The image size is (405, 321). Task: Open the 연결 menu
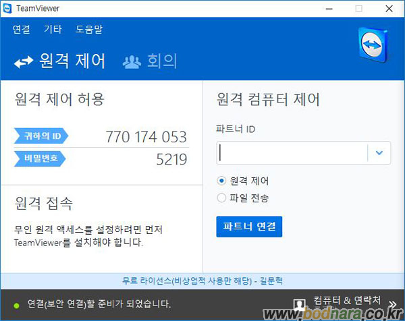tap(22, 29)
